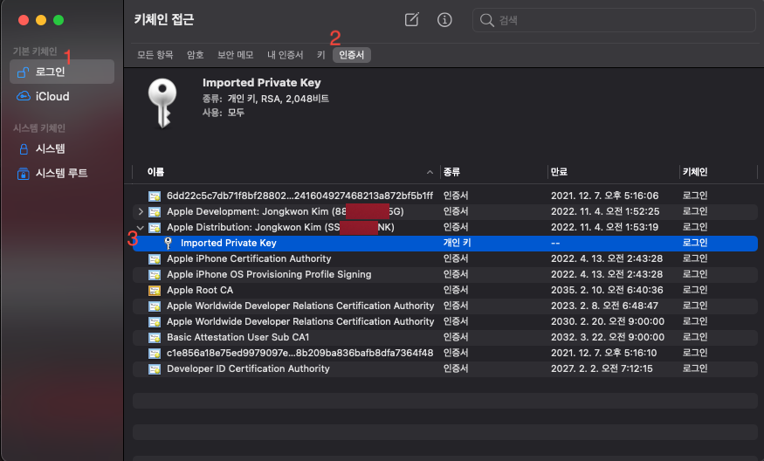
Task: Select the 로그인 keychain in sidebar
Action: 62,72
